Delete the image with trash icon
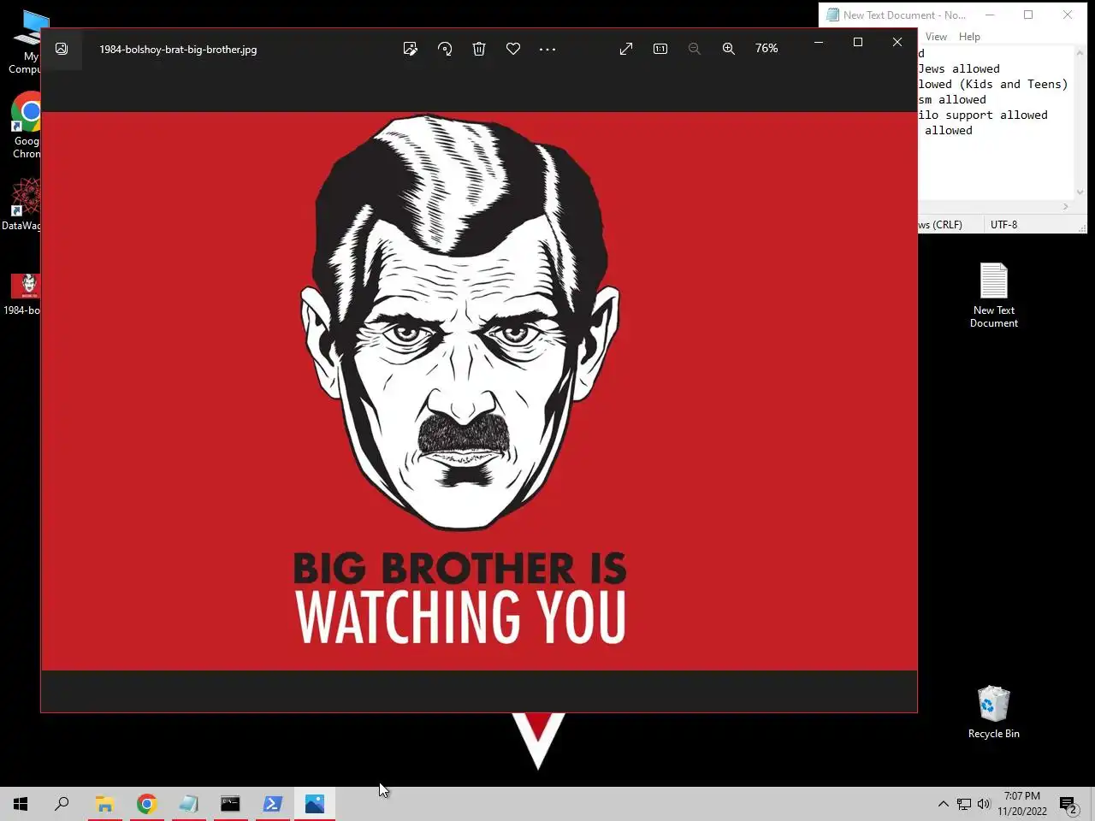This screenshot has height=821, width=1095. coord(479,49)
